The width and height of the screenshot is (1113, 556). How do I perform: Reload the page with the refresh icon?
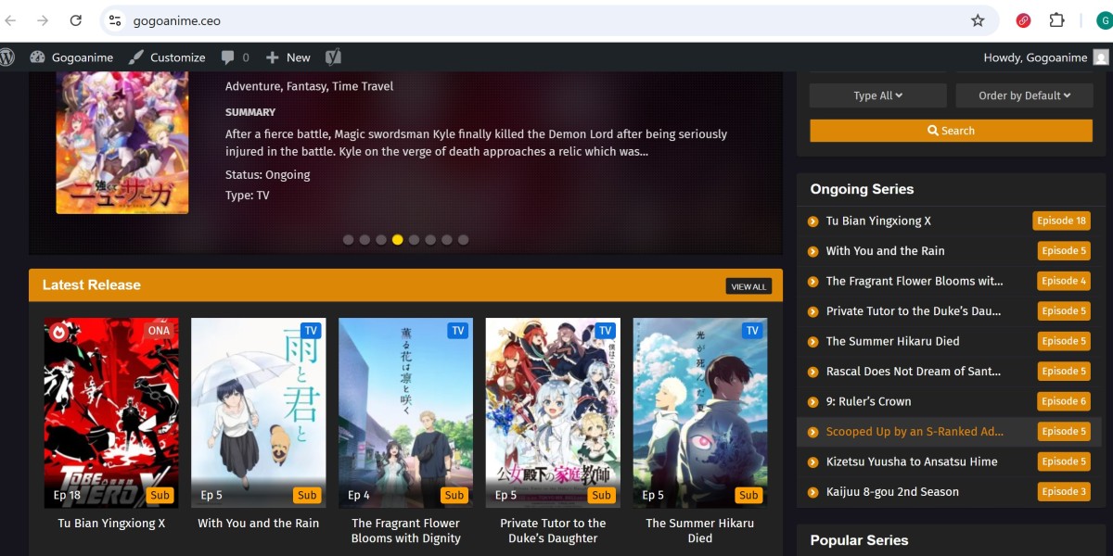tap(76, 20)
